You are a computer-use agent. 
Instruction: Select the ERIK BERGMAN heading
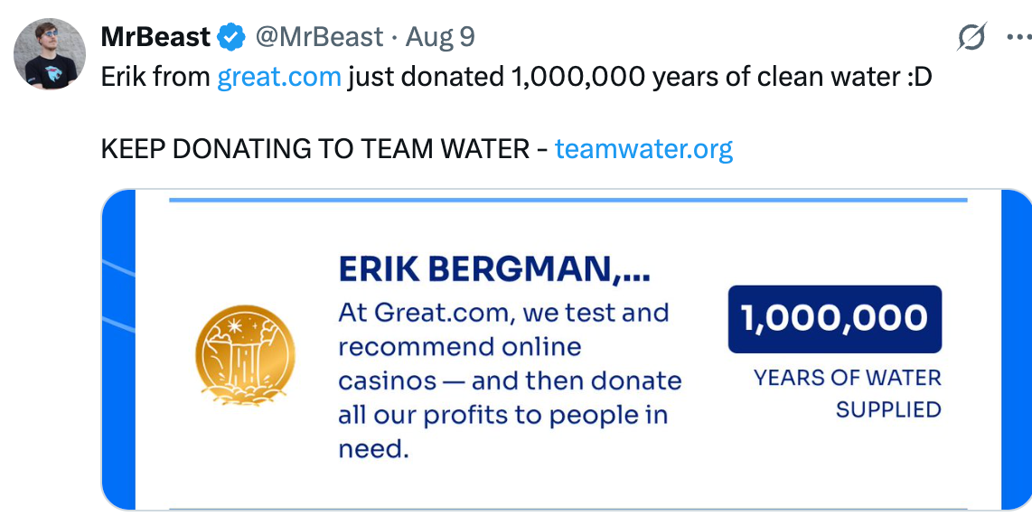click(x=493, y=269)
